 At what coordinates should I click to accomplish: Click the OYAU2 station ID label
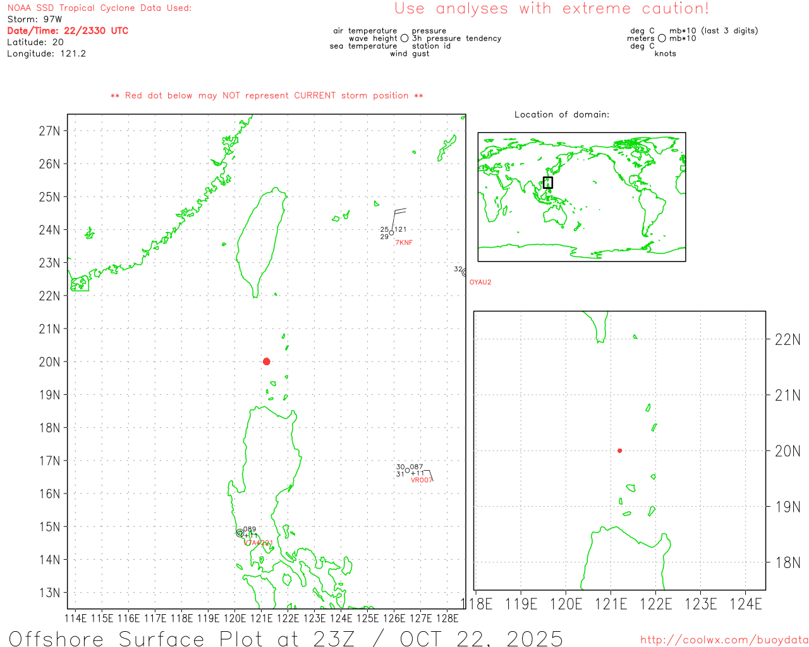pos(480,282)
